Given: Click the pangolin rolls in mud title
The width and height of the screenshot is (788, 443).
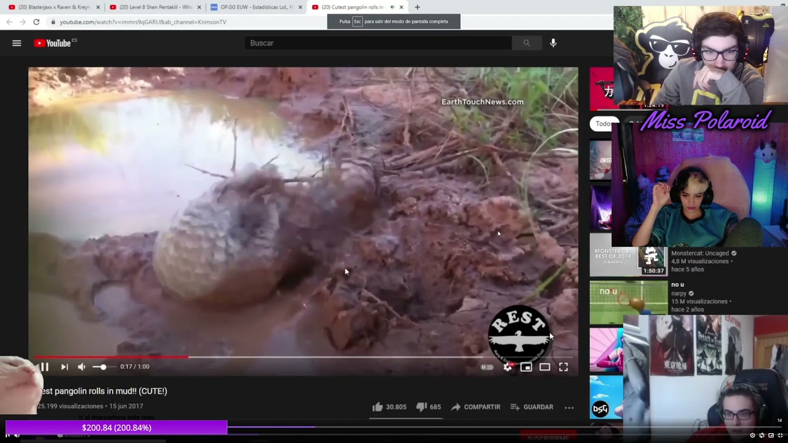Looking at the screenshot, I should click(103, 391).
